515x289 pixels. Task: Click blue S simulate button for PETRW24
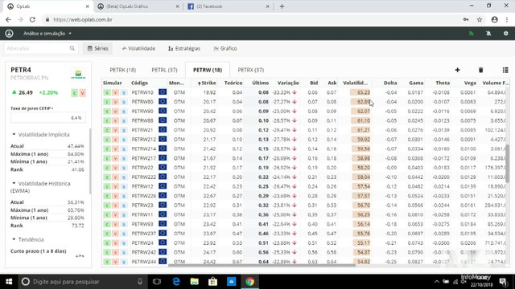pos(123,243)
